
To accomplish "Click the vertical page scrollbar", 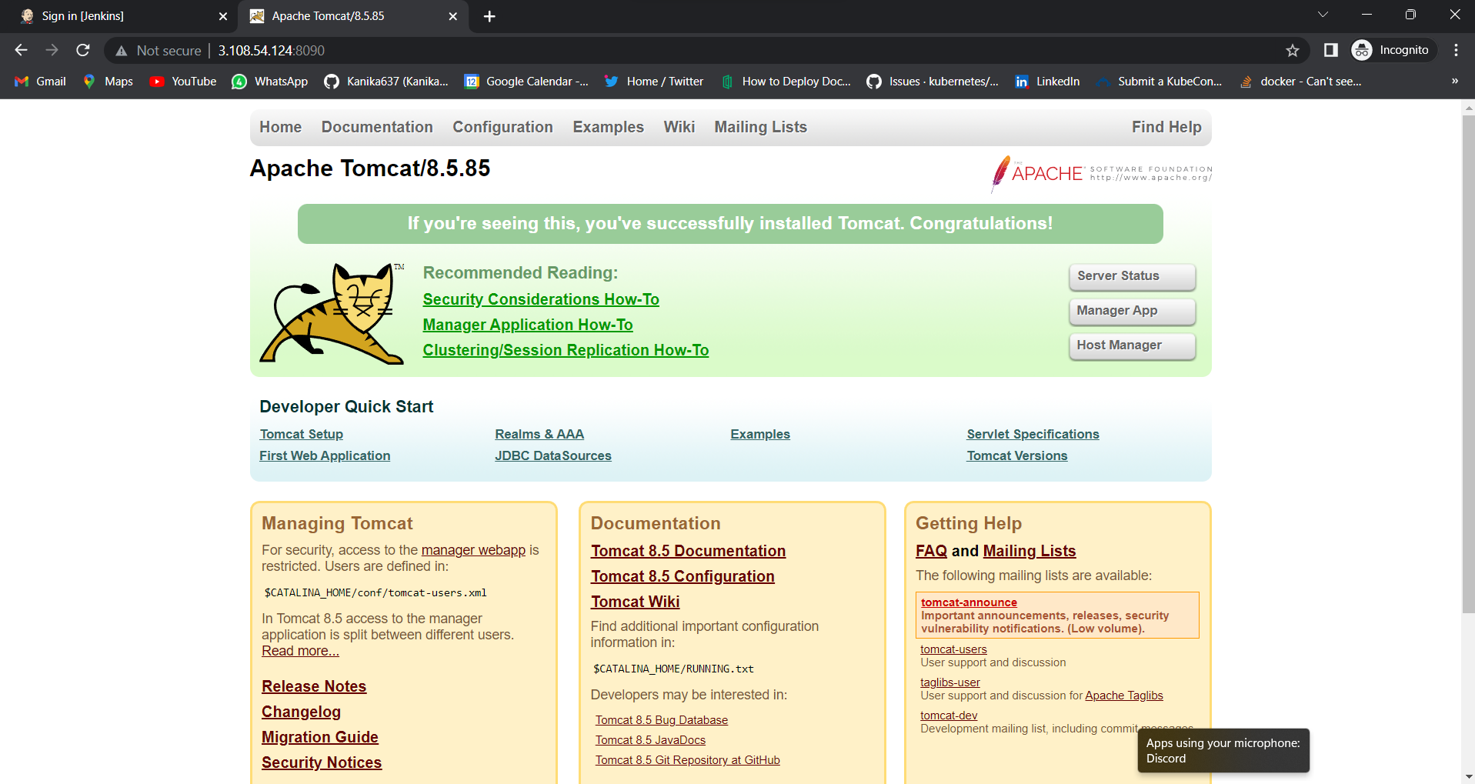I will click(x=1468, y=363).
